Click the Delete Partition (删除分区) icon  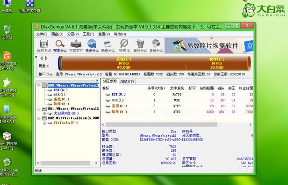(x=140, y=46)
